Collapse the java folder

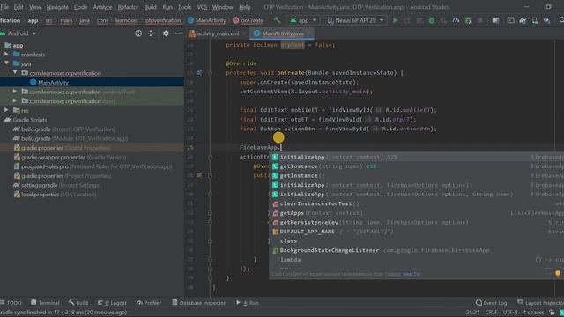[x=6, y=63]
